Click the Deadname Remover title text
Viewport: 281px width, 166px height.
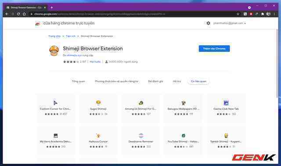coord(141,141)
